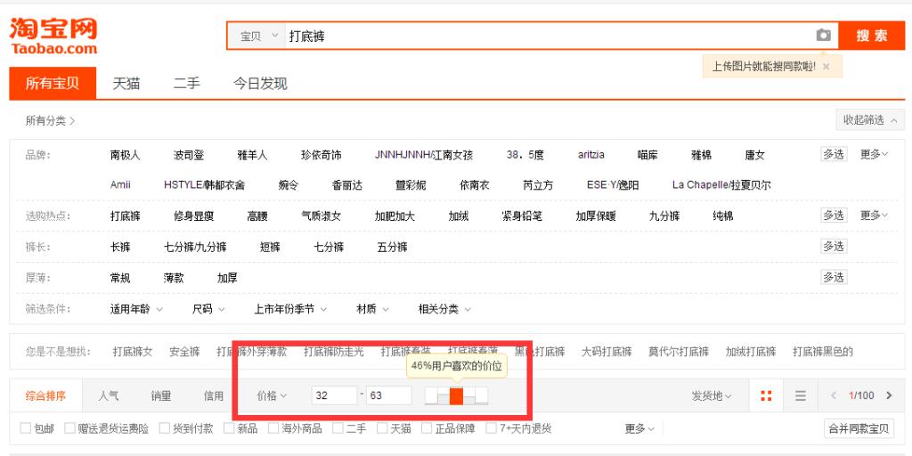The image size is (912, 456).
Task: Check the 包邮 free shipping checkbox
Action: (26, 428)
